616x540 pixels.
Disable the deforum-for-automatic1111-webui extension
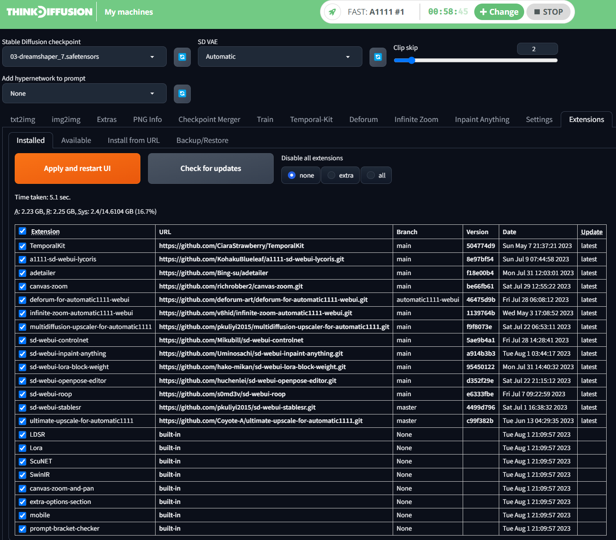(22, 300)
